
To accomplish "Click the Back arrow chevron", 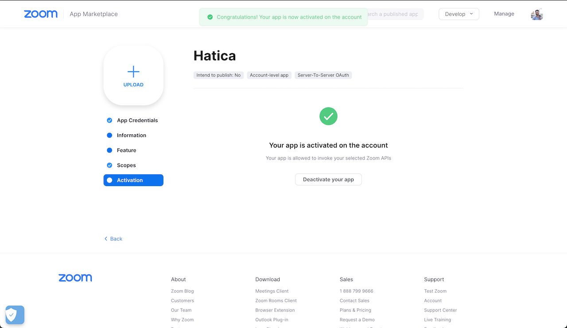I will click(x=106, y=239).
